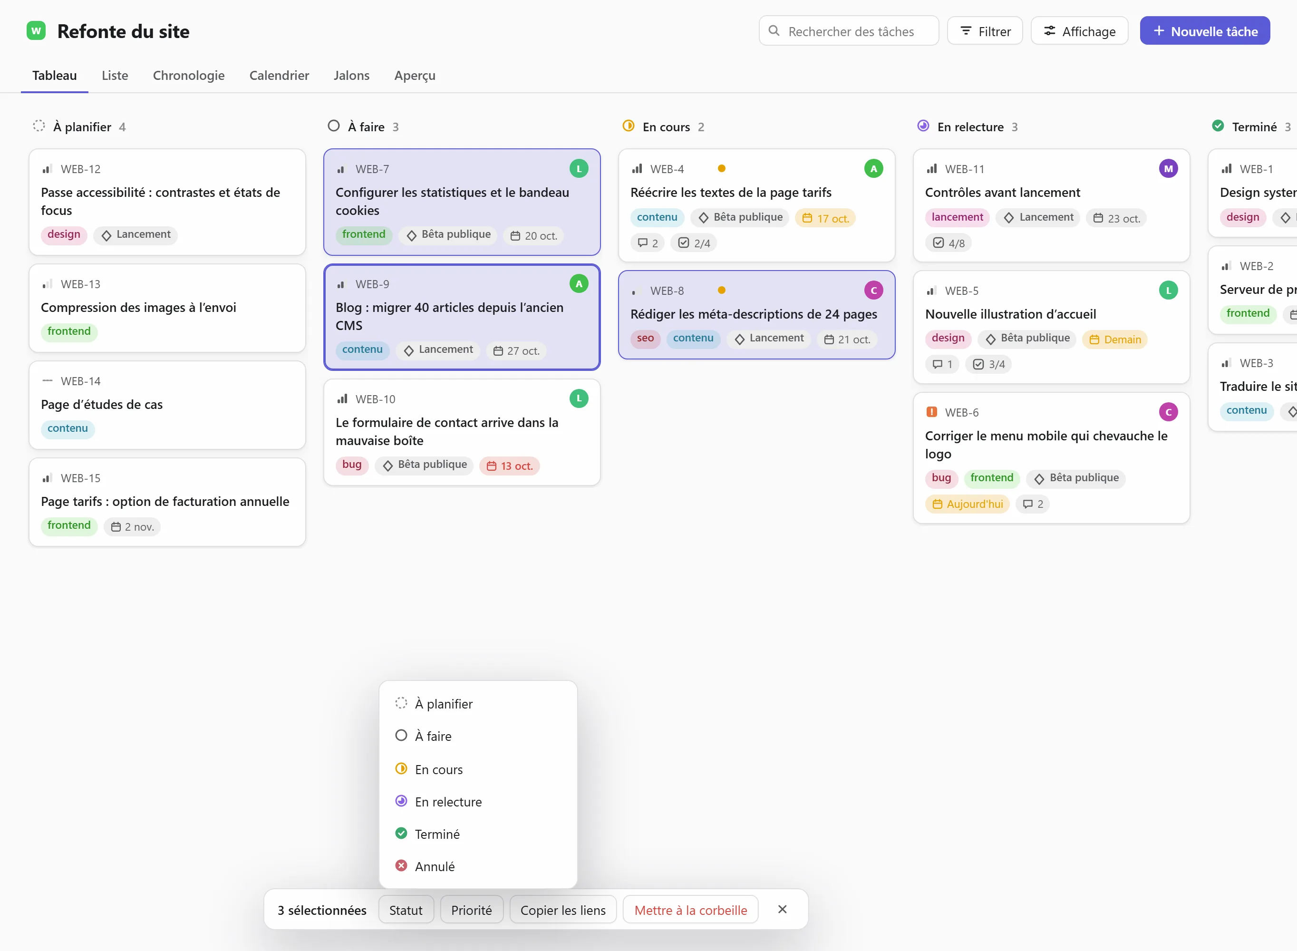
Task: Click the checklist 4/8 badge on WEB-11
Action: (x=949, y=243)
